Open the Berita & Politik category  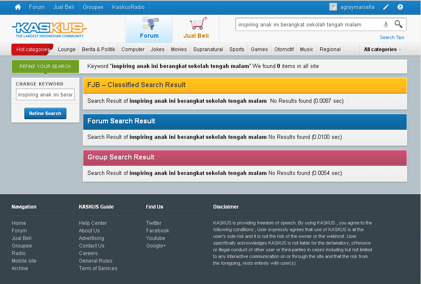click(99, 50)
